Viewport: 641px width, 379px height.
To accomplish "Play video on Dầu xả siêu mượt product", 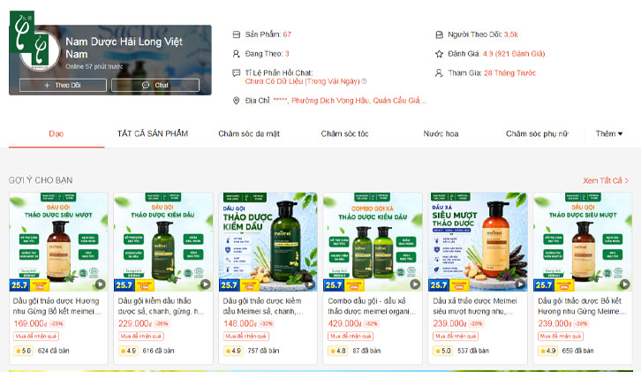I will (x=520, y=284).
